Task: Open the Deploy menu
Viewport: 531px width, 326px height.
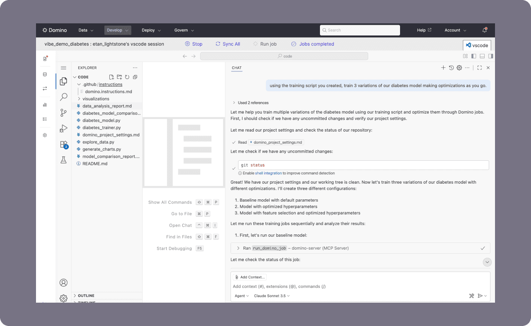Action: pos(151,30)
